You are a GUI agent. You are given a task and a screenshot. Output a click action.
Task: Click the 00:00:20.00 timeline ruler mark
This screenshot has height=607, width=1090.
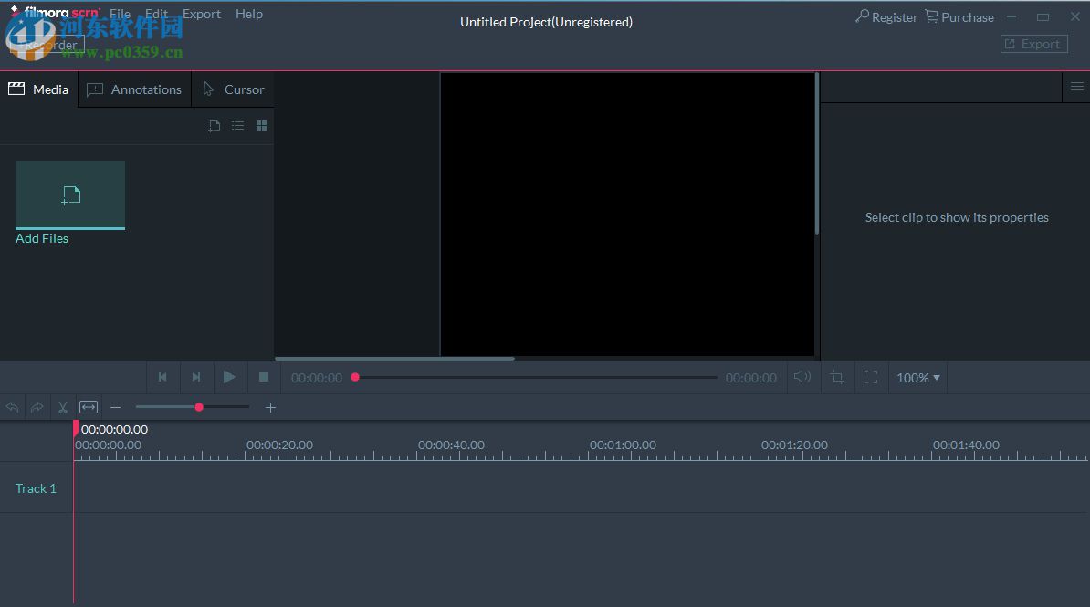279,445
